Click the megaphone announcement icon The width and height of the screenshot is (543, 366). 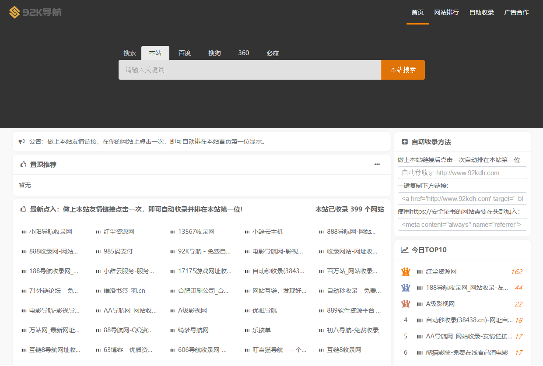tap(22, 141)
